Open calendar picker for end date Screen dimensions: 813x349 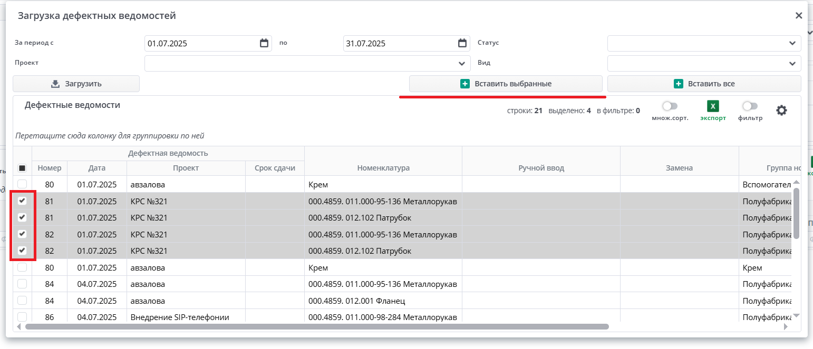[462, 43]
